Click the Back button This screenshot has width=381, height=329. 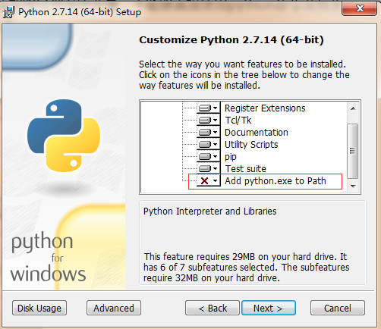(213, 308)
